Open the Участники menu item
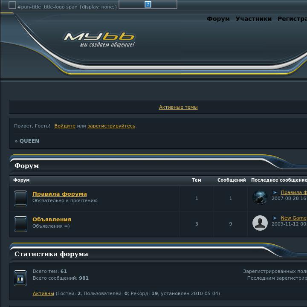This screenshot has width=307, height=307. pyautogui.click(x=254, y=19)
